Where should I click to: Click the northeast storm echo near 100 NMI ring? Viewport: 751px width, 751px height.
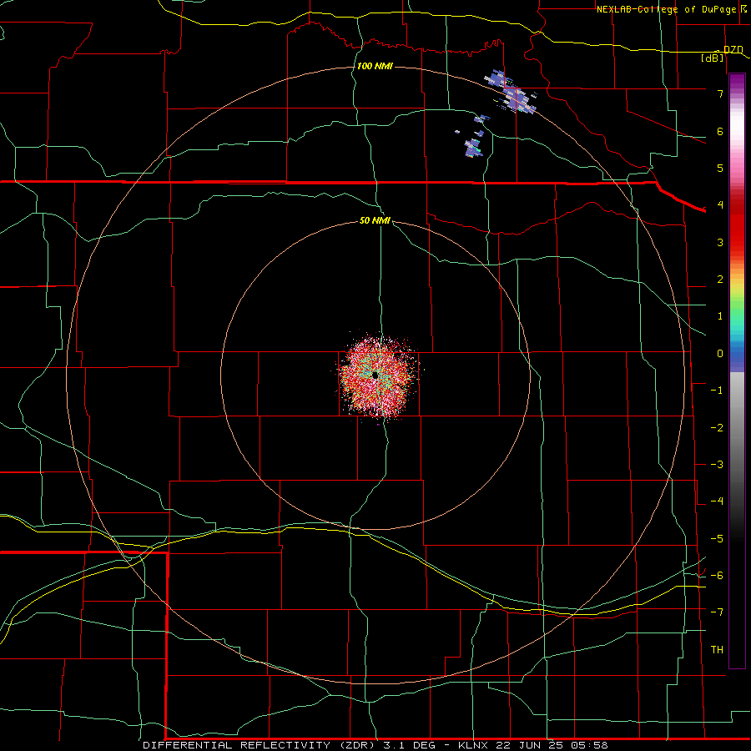click(510, 93)
